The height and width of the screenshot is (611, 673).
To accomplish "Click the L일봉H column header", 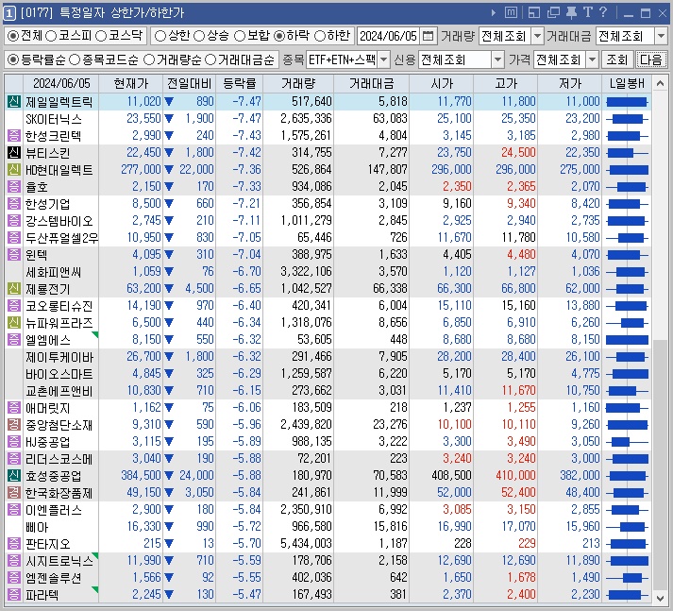I will tap(627, 83).
